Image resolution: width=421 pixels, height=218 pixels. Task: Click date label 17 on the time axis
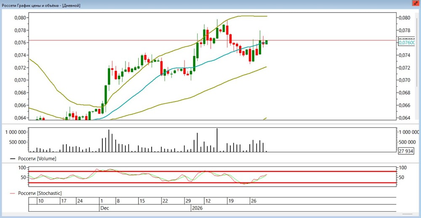tap(64, 201)
